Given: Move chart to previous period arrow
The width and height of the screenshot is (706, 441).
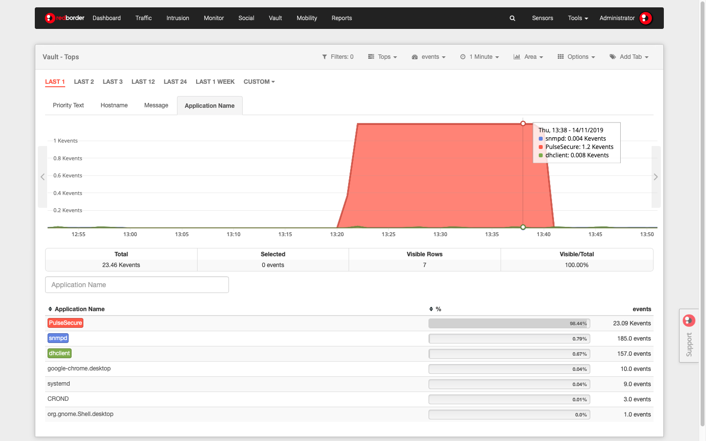Looking at the screenshot, I should pyautogui.click(x=43, y=177).
